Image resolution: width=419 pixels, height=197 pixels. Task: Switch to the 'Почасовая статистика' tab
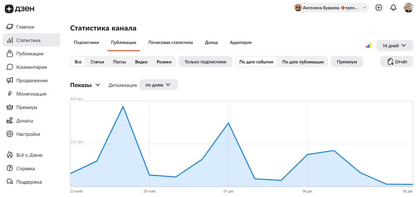[170, 42]
